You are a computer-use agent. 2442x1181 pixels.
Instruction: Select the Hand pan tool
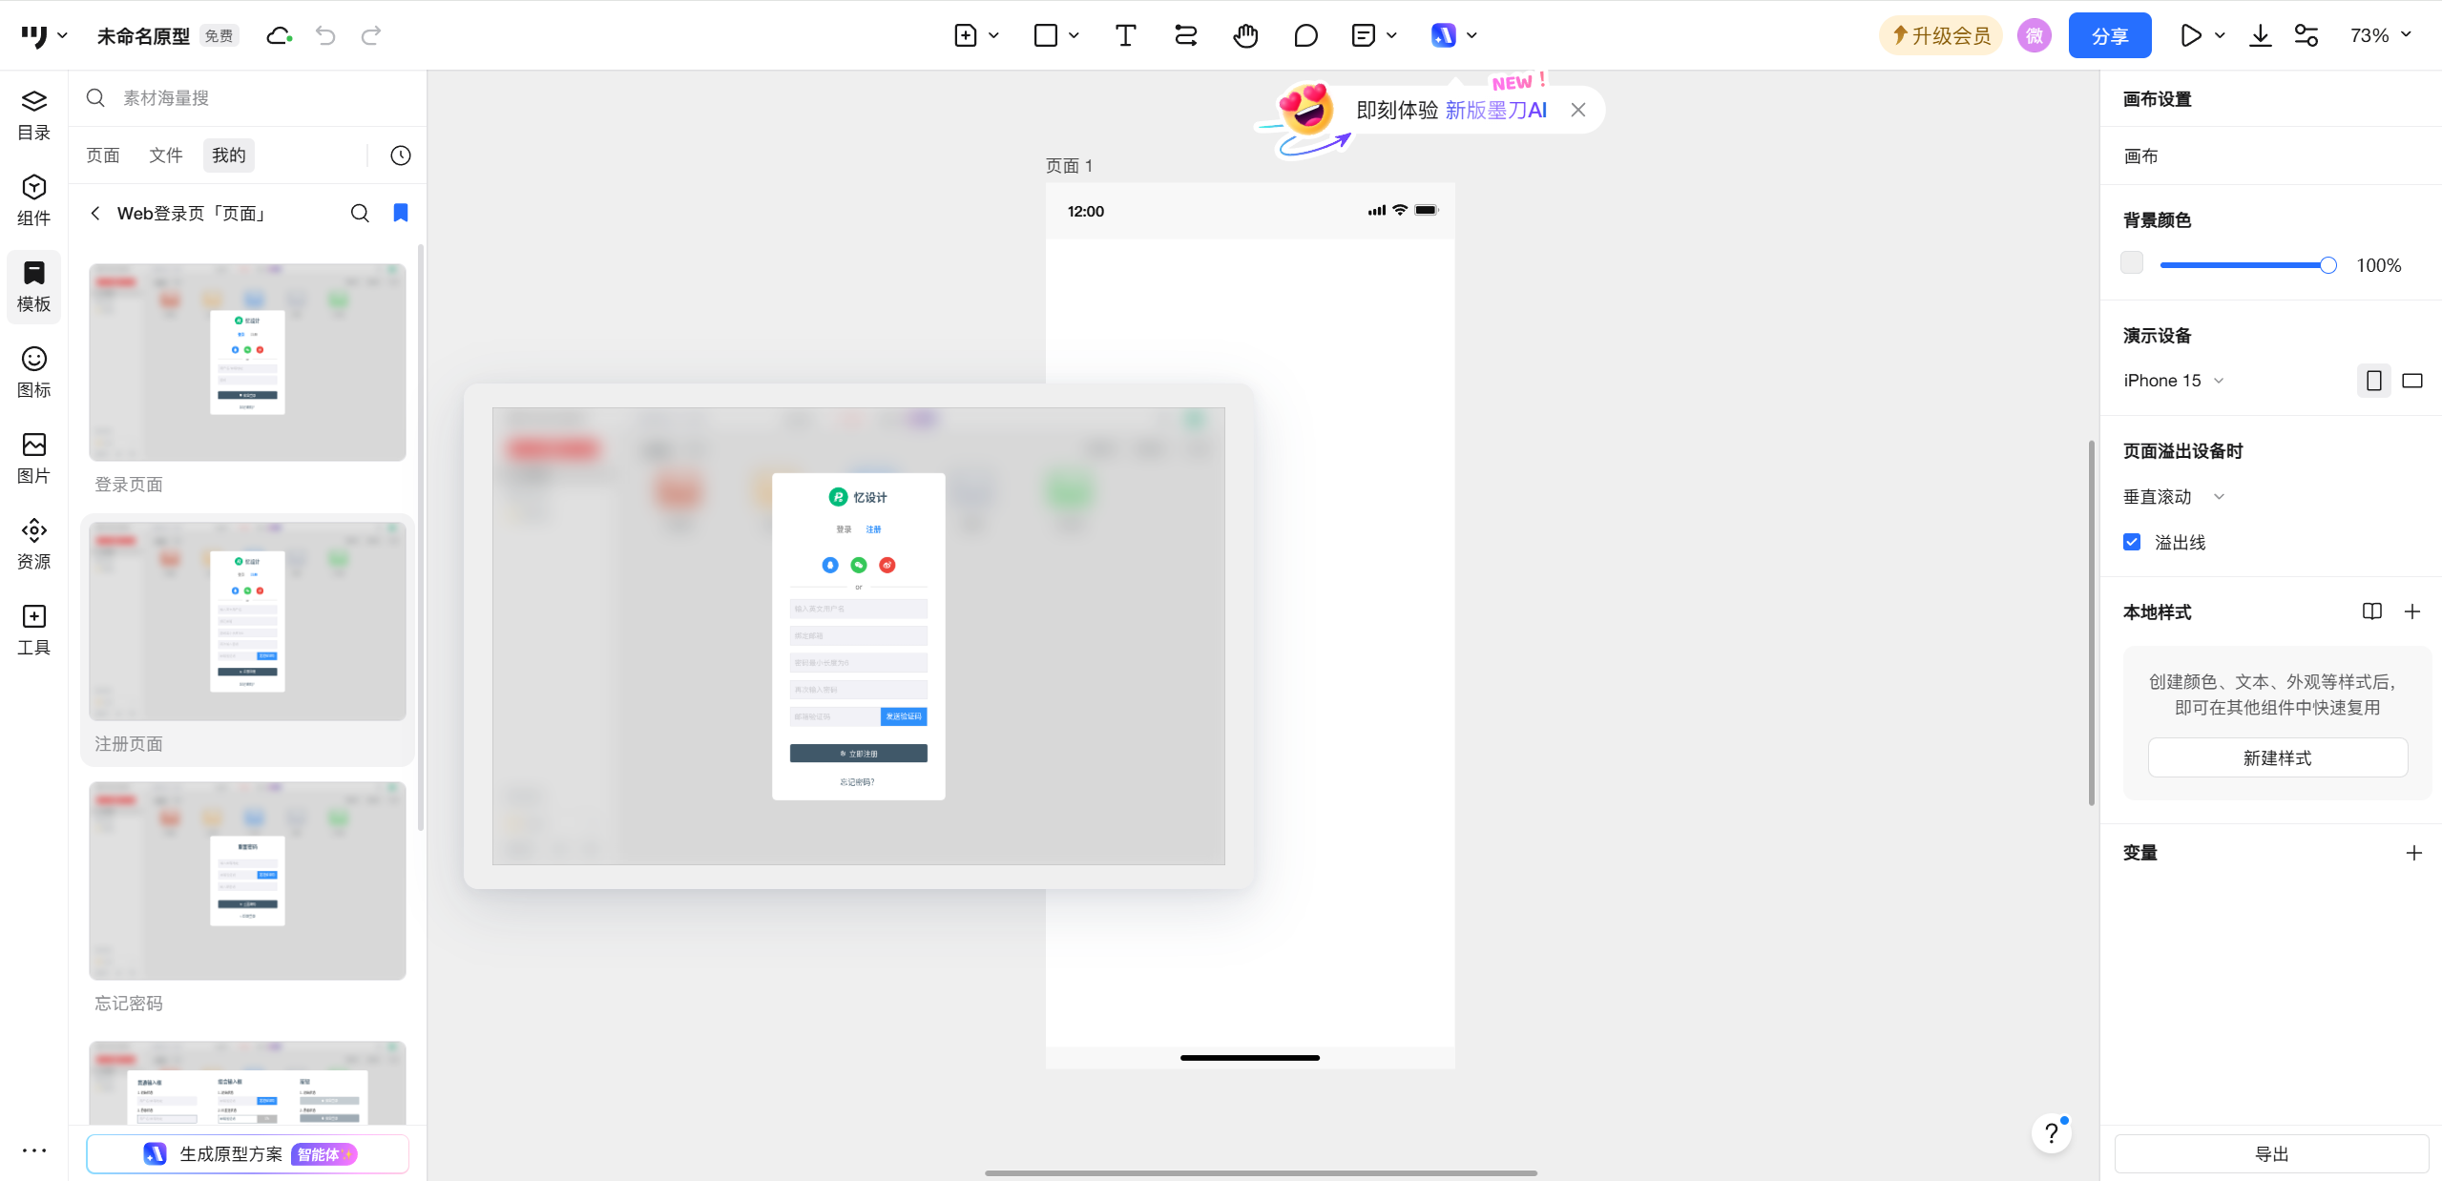pos(1245,35)
